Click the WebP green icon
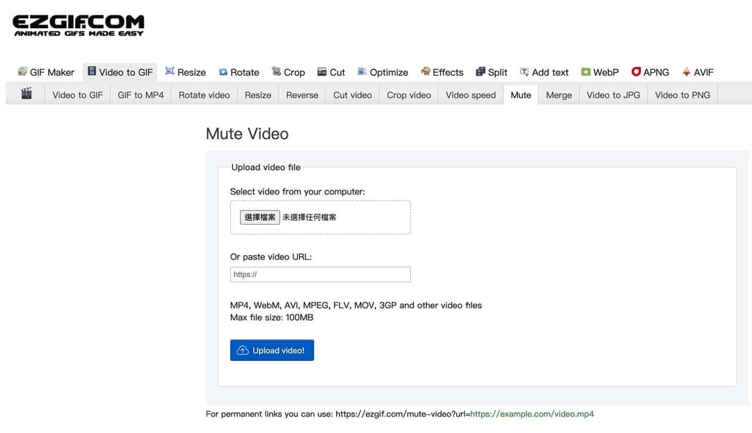 coord(586,72)
